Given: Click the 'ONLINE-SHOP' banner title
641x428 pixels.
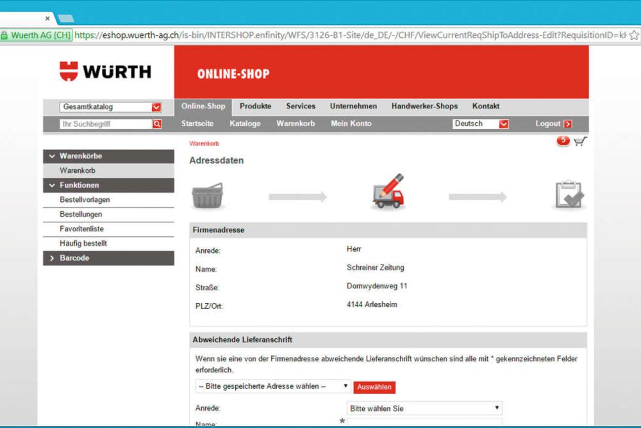Looking at the screenshot, I should click(x=233, y=74).
